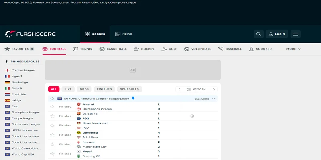Click the Login button
Image resolution: width=321 pixels, height=160 pixels.
276,34
